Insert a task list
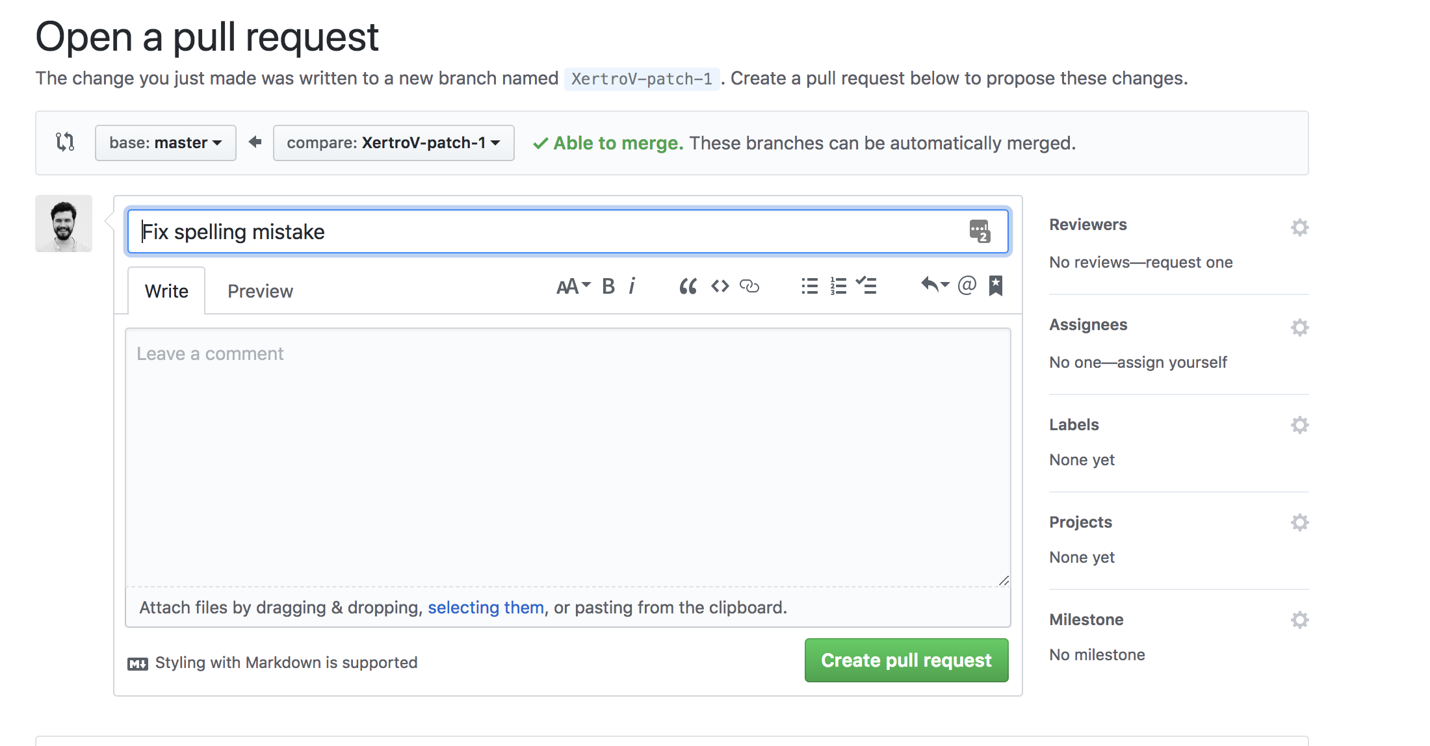The image size is (1430, 746). [866, 285]
